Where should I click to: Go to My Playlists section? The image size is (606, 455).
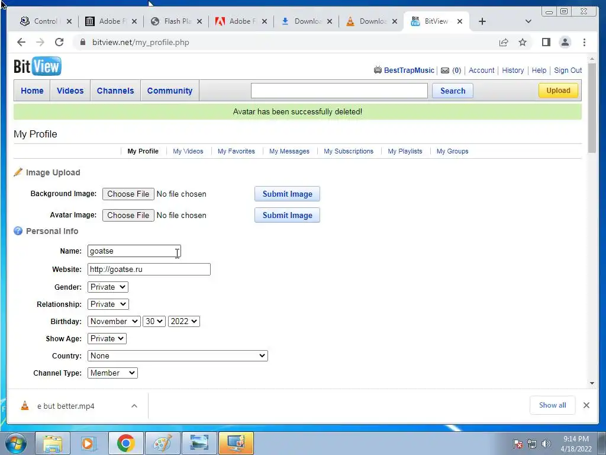point(405,151)
